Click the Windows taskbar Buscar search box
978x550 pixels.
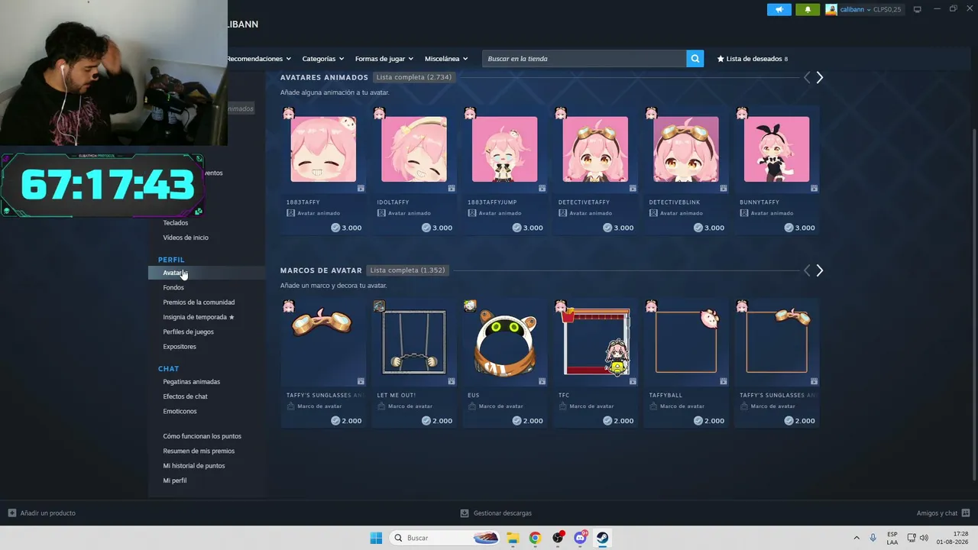[444, 538]
